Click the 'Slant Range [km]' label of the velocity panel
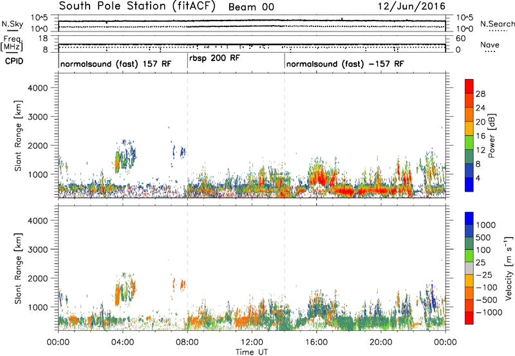This screenshot has height=356, width=515. coord(18,269)
